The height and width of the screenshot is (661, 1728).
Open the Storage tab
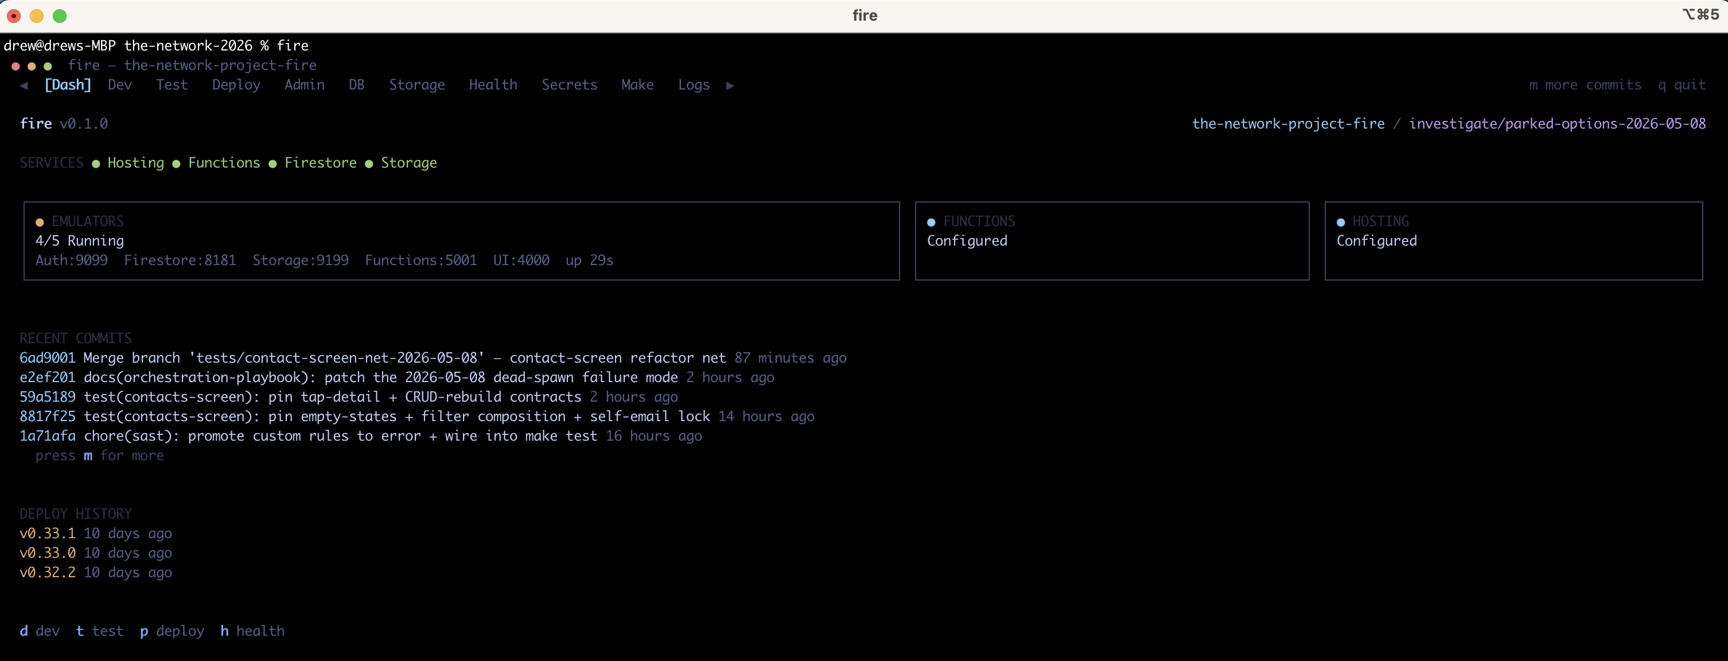pyautogui.click(x=417, y=84)
